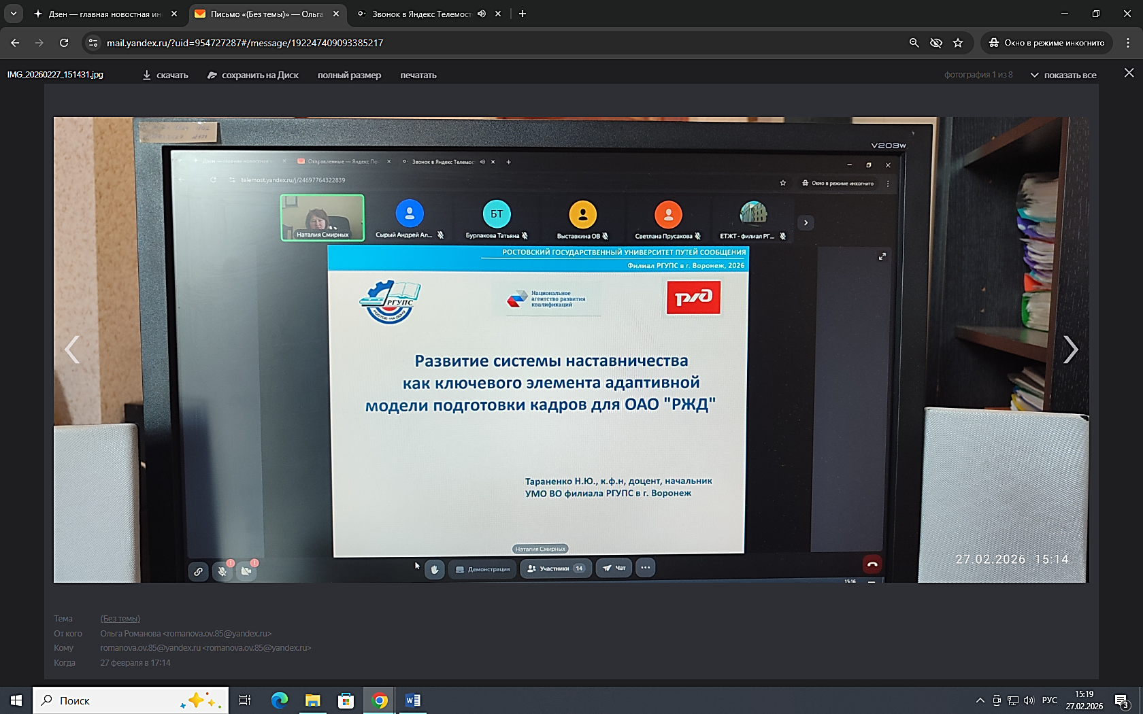Toggle third-party cookies eye icon

pyautogui.click(x=936, y=43)
